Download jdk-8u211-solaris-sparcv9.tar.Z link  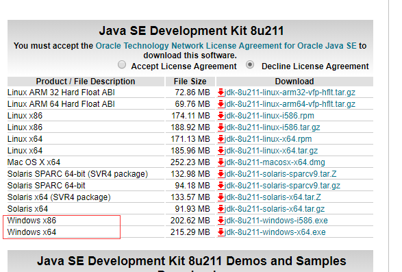pyautogui.click(x=281, y=174)
